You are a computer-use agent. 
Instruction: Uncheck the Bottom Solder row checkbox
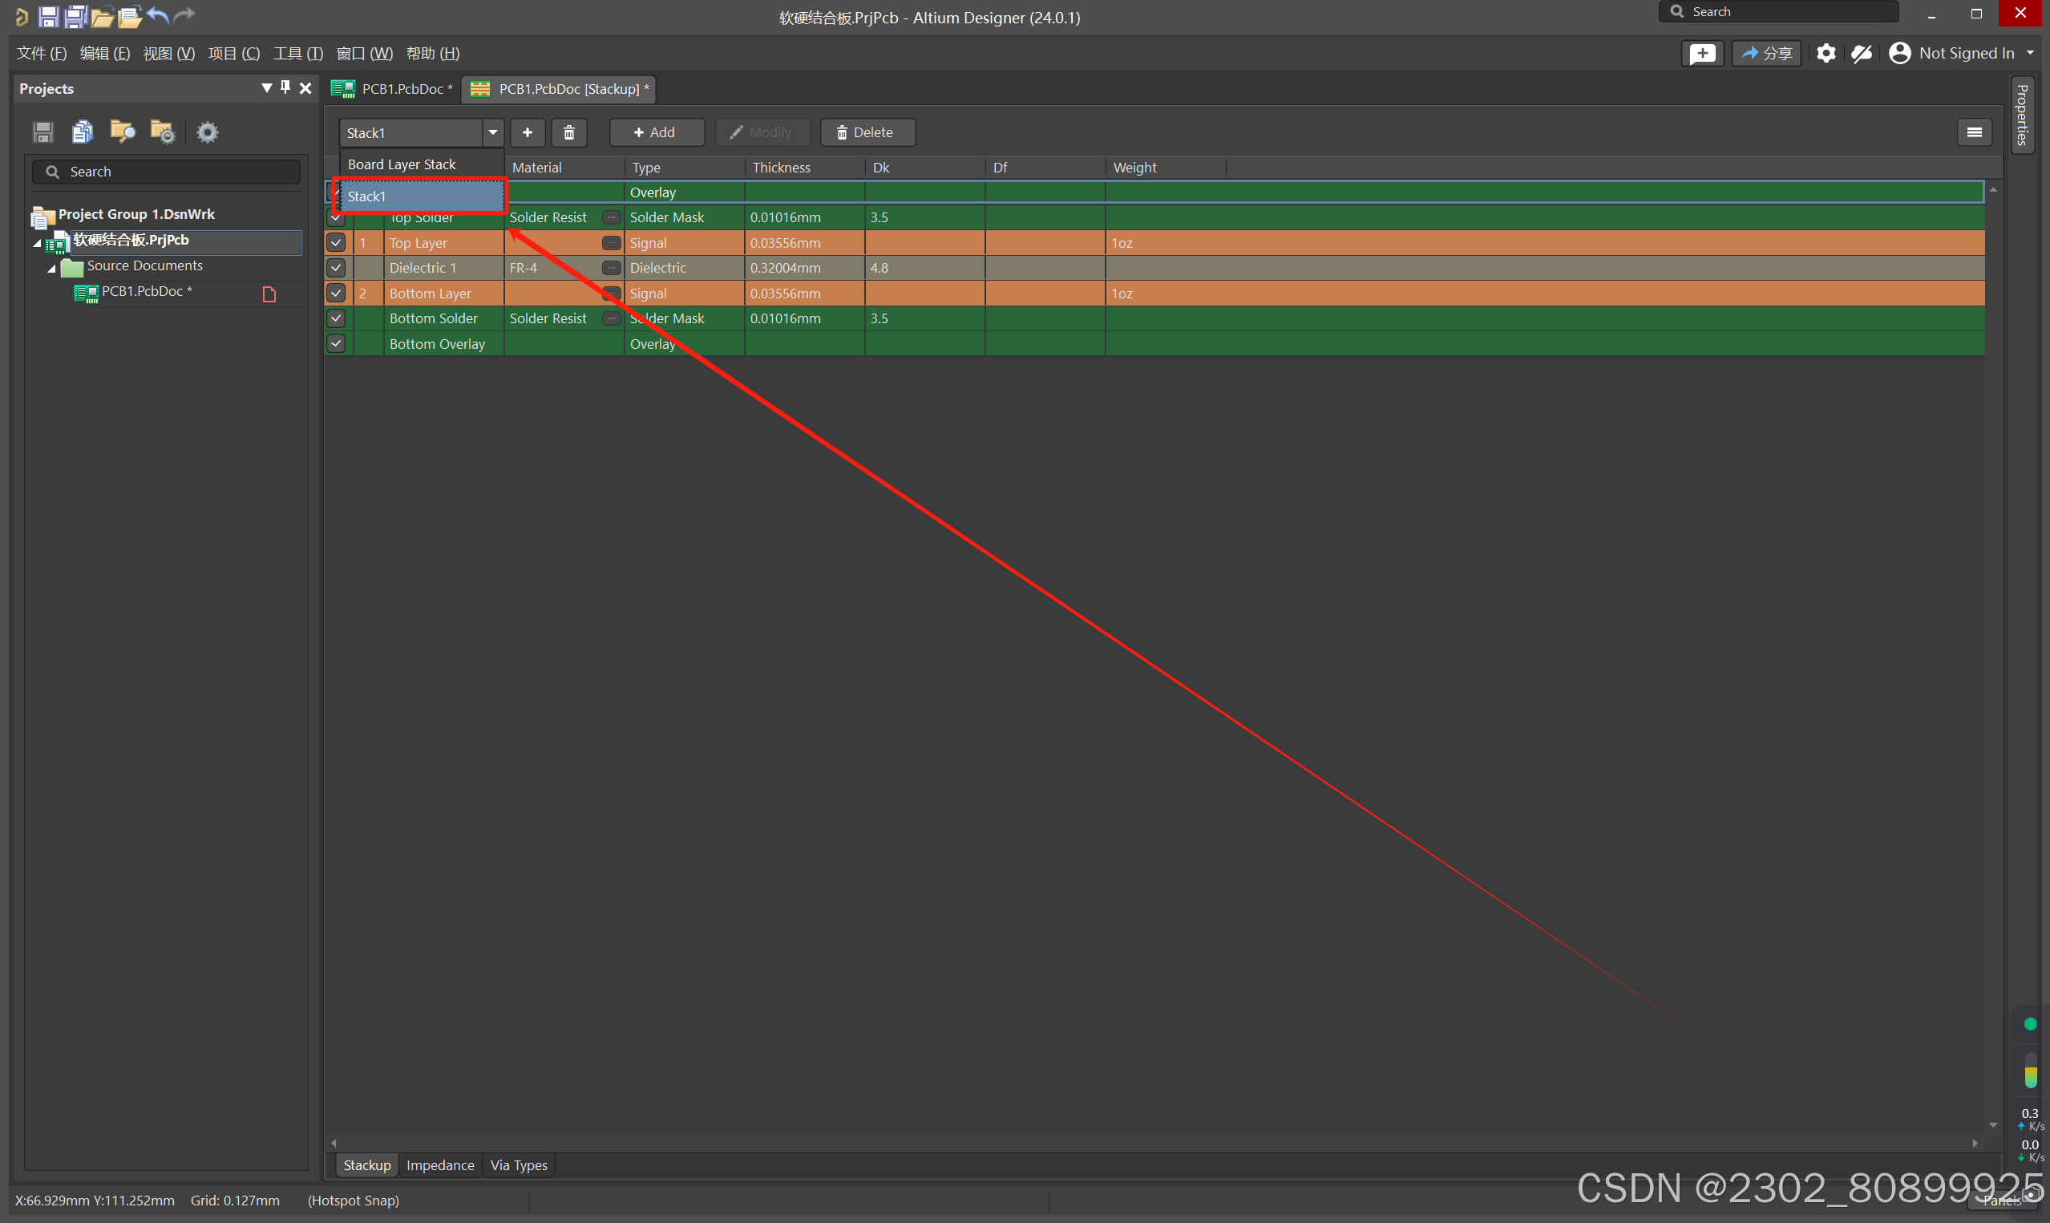[336, 318]
